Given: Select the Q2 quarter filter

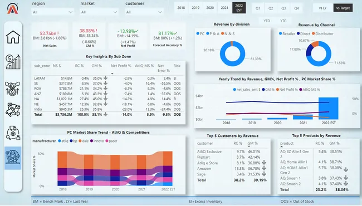Looking at the screenshot, I should click(x=271, y=8).
